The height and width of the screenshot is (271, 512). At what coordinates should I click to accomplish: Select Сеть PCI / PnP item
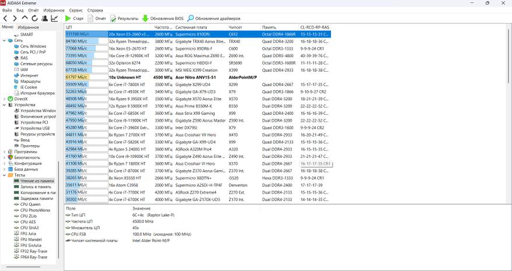point(33,52)
